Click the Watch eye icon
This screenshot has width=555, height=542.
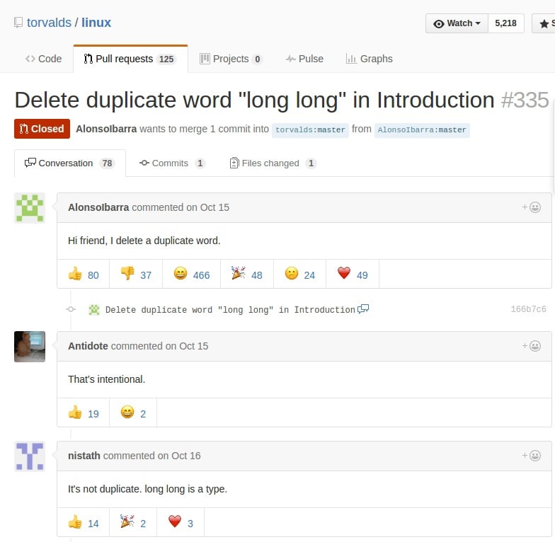pos(439,24)
